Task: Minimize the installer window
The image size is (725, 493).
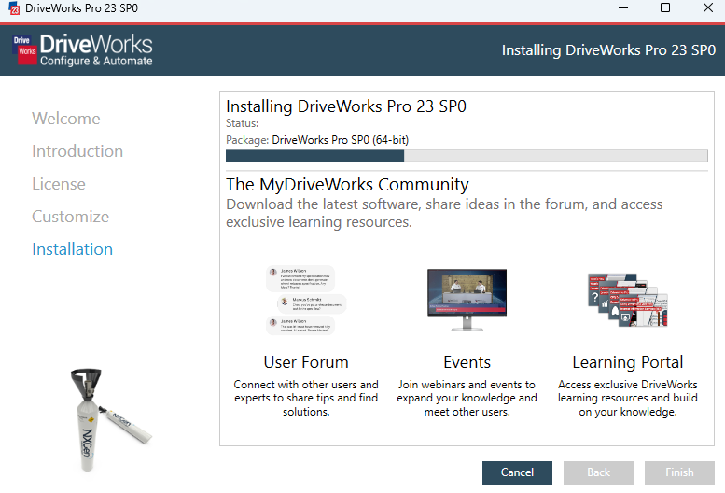Action: tap(620, 8)
